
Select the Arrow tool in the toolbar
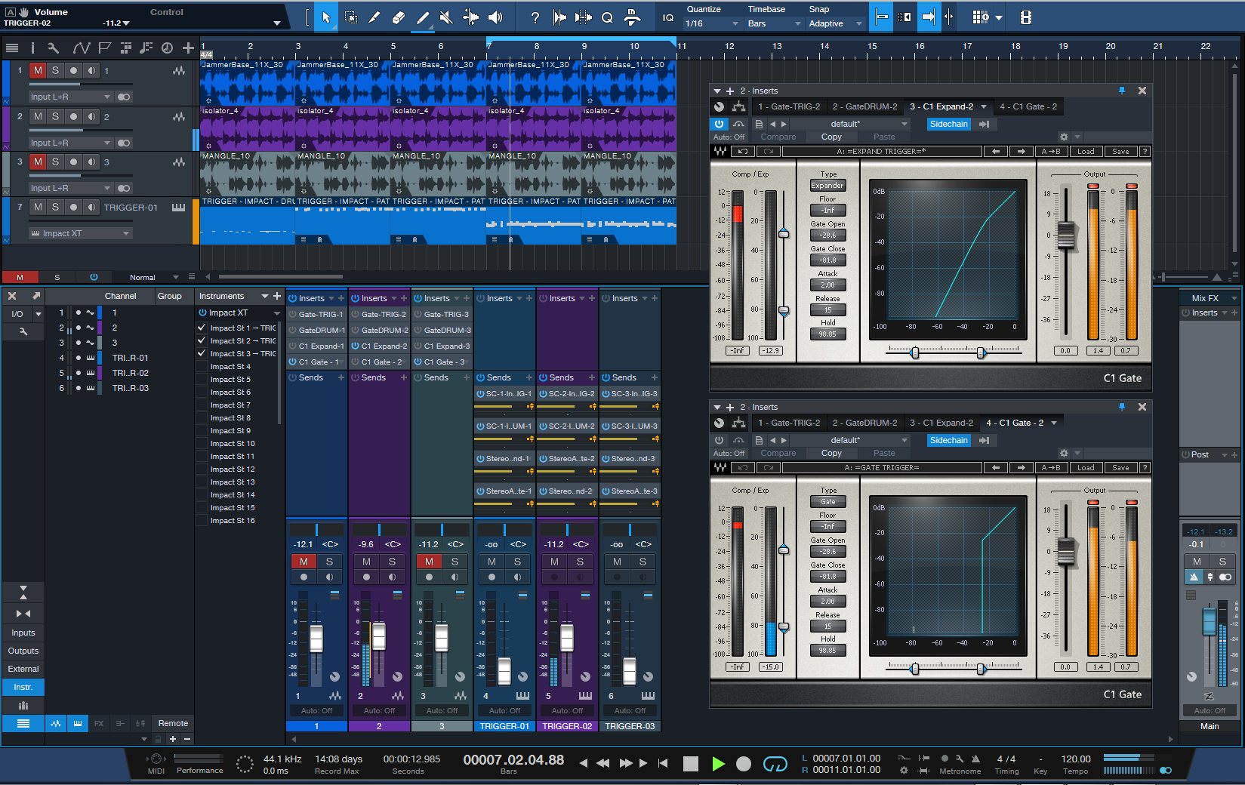tap(326, 17)
